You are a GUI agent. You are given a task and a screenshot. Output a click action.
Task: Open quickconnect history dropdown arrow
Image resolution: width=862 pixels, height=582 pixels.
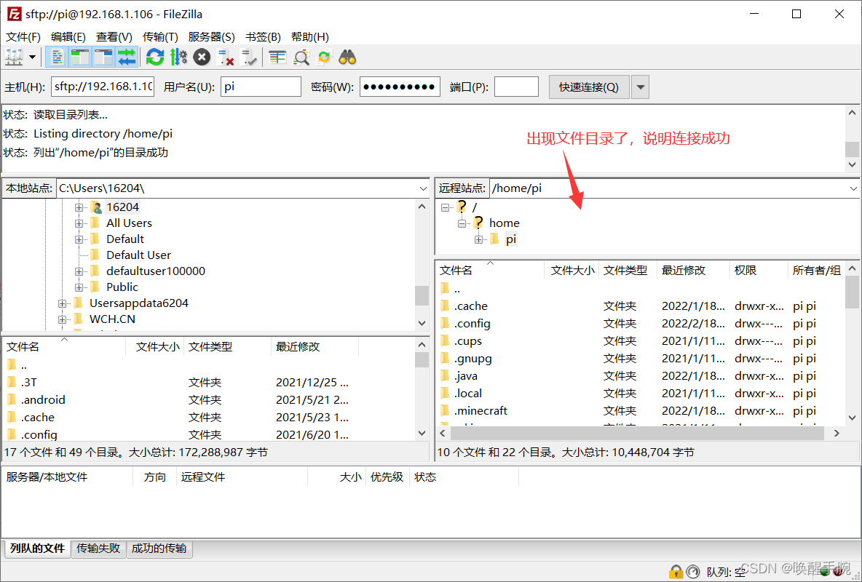[640, 87]
